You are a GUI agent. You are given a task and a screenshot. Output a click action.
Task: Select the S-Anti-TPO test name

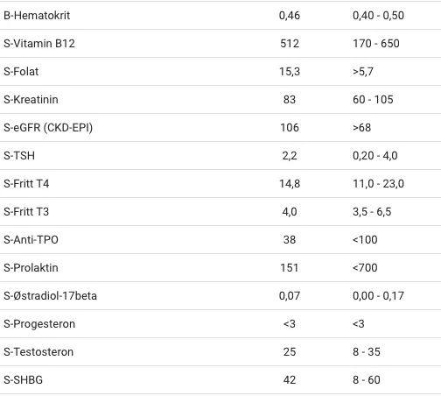point(31,240)
